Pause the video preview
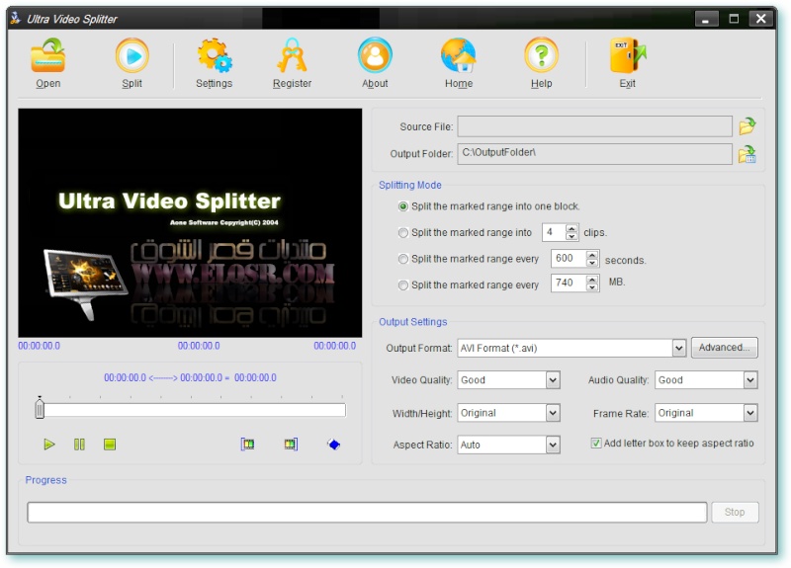The height and width of the screenshot is (568, 791). [x=79, y=444]
